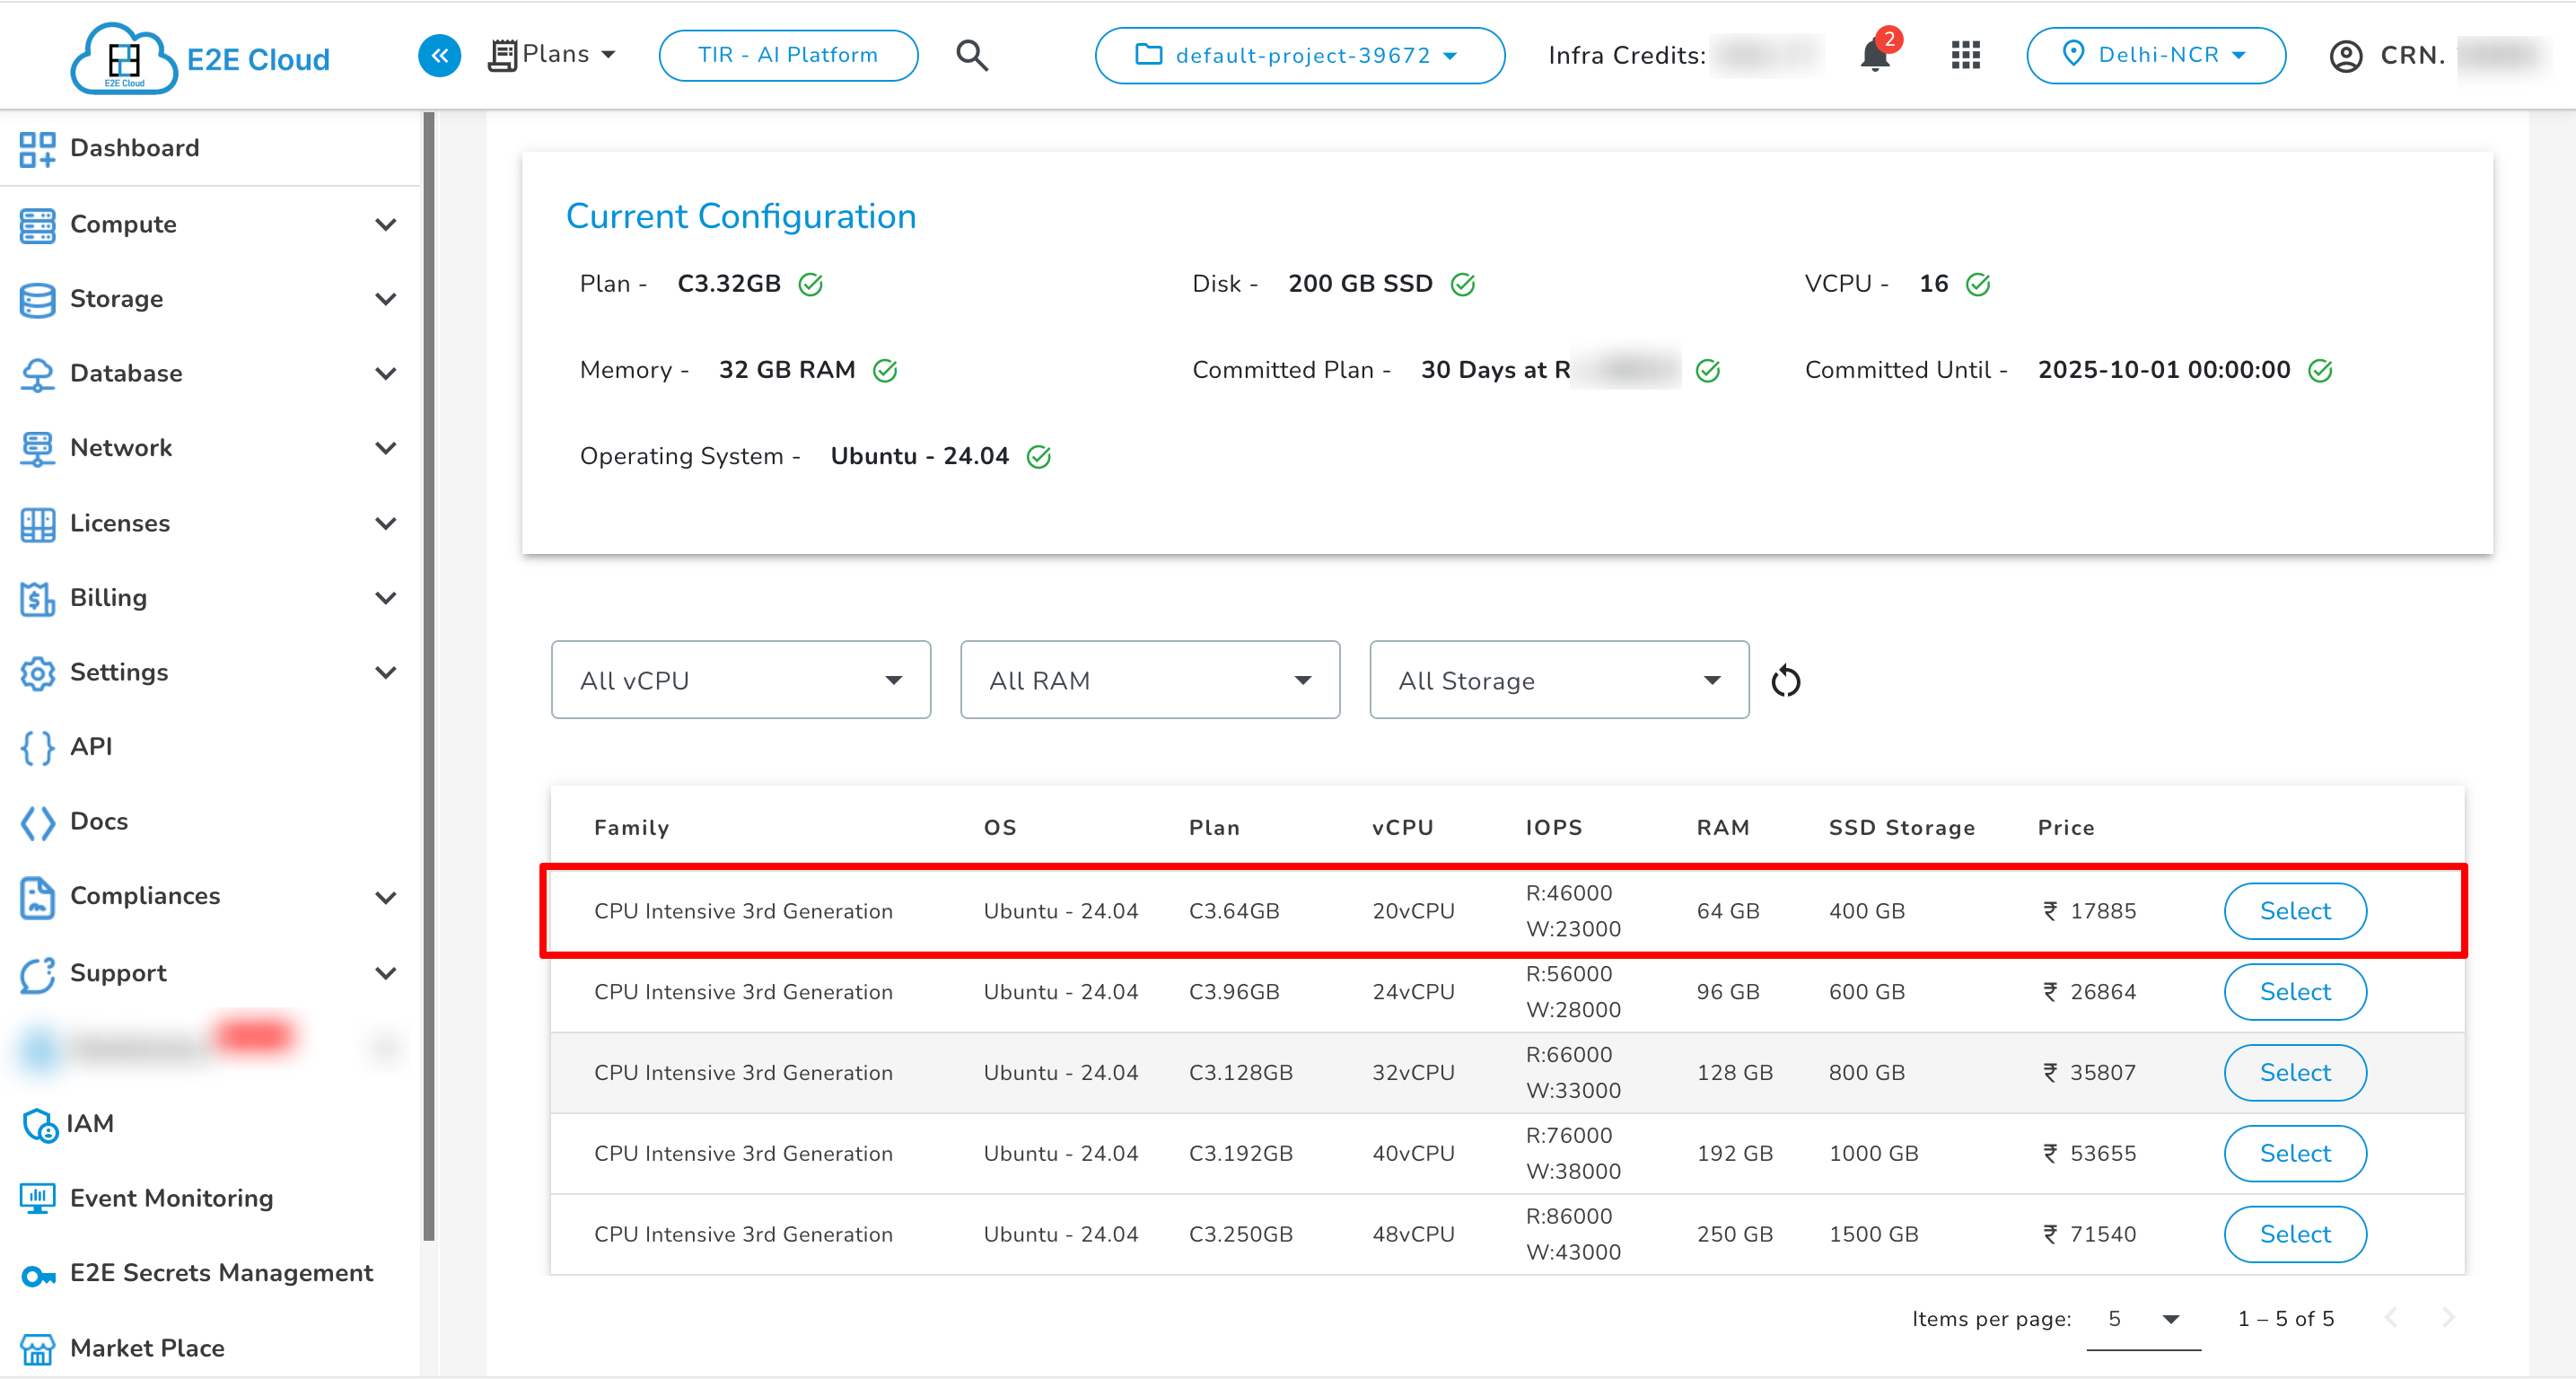Viewport: 2576px width, 1379px height.
Task: Open the default-project-39672 selector
Action: pos(1299,56)
